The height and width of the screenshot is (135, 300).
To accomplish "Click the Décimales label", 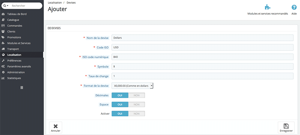I will [102, 95].
